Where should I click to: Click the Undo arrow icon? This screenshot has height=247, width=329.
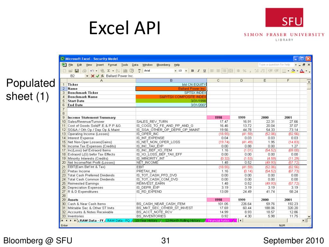[x=92, y=71]
